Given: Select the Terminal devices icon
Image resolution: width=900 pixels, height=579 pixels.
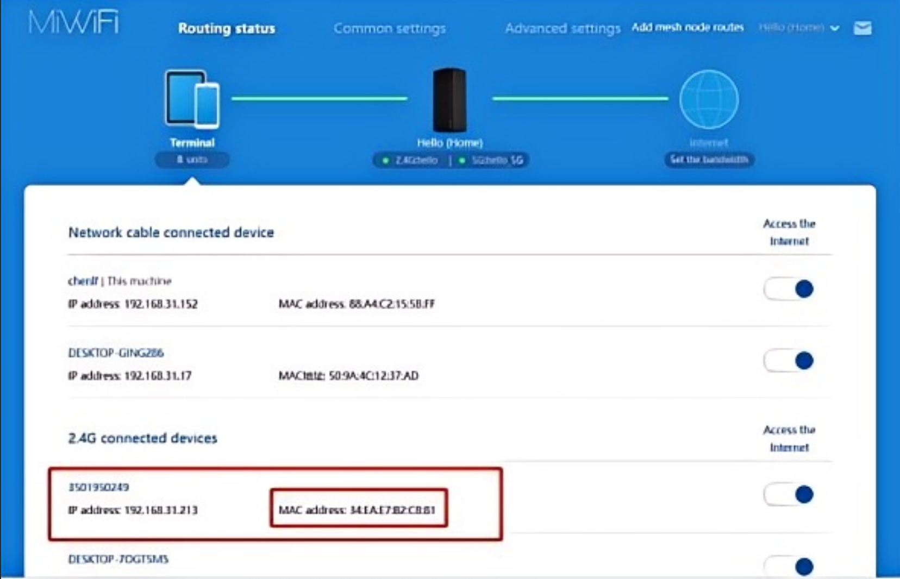Looking at the screenshot, I should (192, 99).
